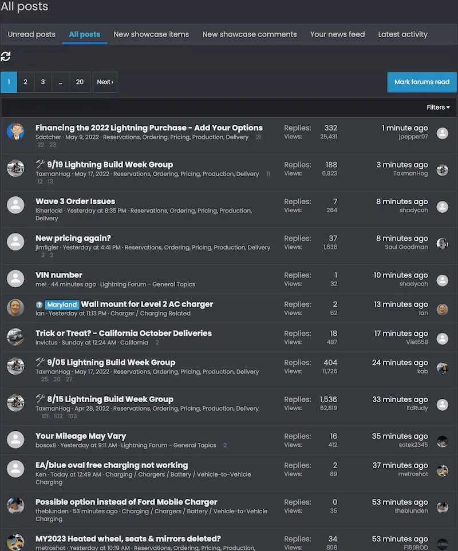Jump to page 20
458x551 pixels.
[80, 82]
